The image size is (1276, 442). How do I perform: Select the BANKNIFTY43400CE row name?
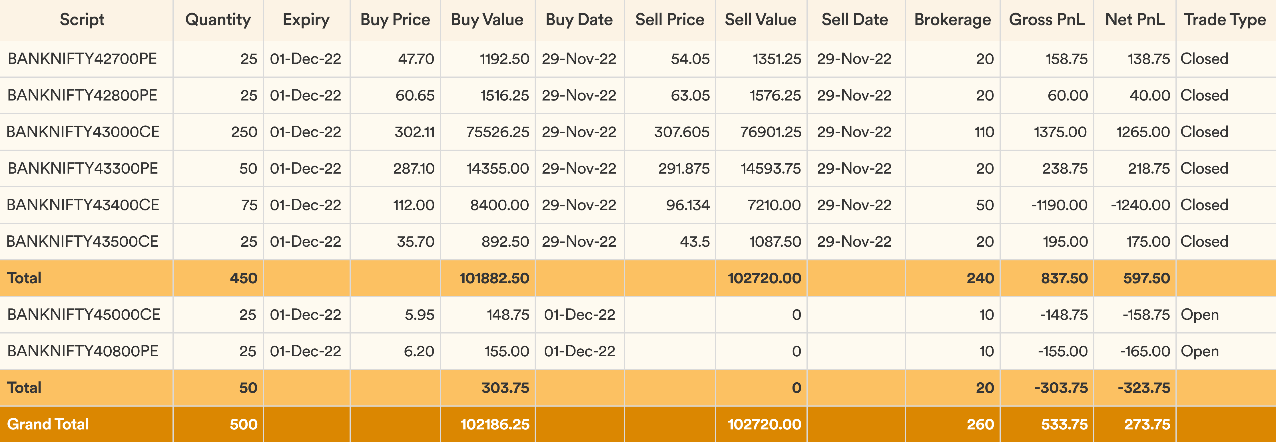tap(83, 205)
